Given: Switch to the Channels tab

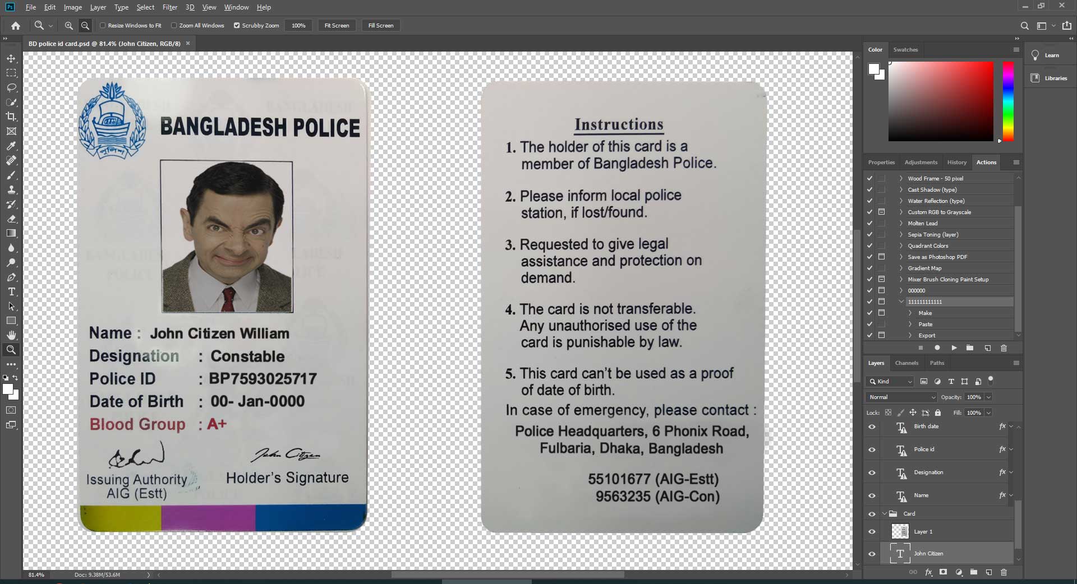Looking at the screenshot, I should [x=906, y=363].
